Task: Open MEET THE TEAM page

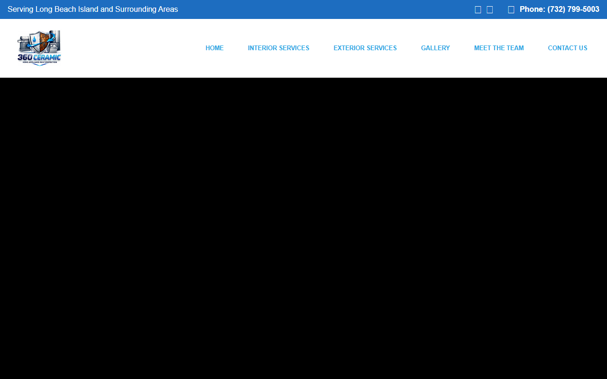Action: coord(499,48)
